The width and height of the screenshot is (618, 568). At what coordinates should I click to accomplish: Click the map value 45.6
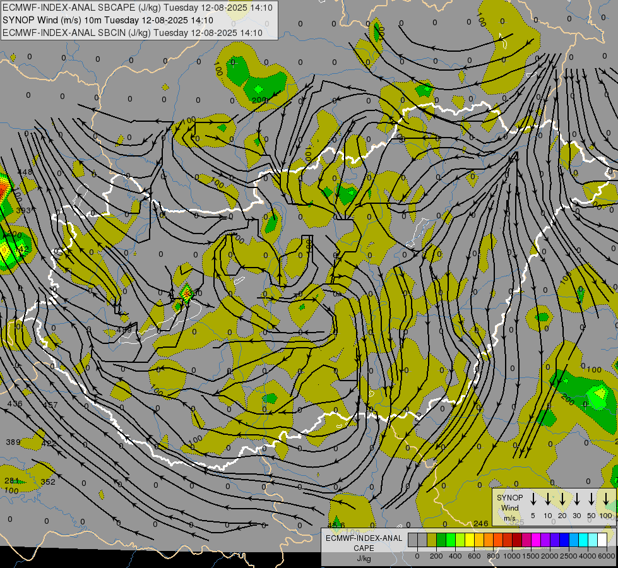point(336,525)
